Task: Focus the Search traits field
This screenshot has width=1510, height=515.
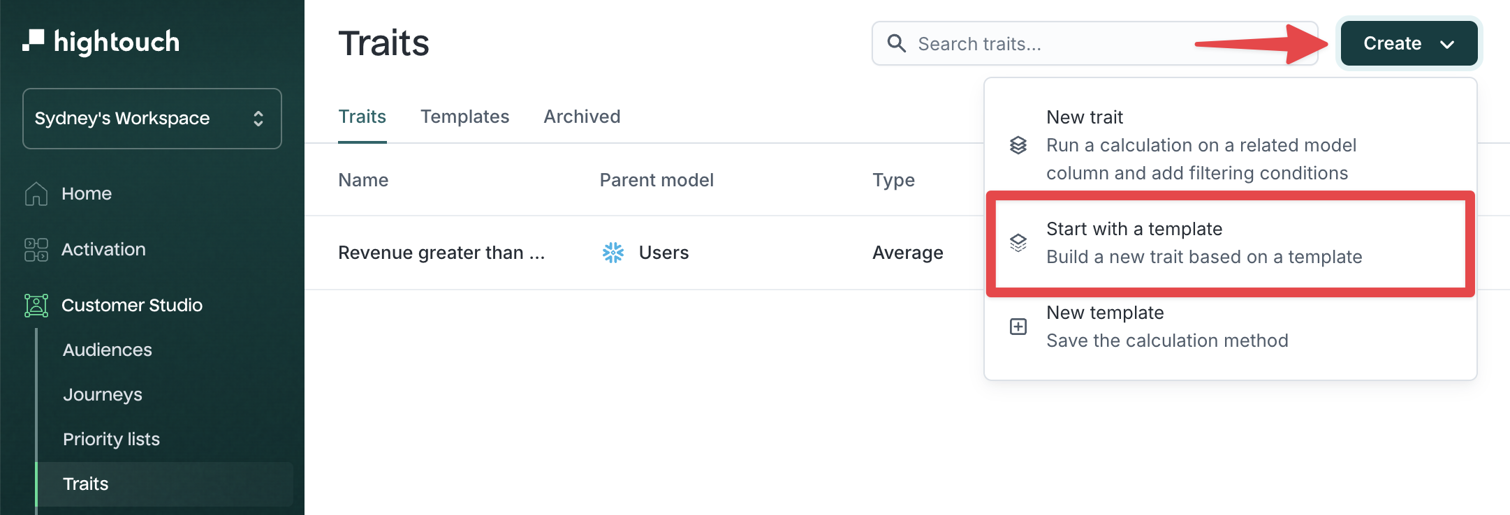Action: pos(1048,44)
